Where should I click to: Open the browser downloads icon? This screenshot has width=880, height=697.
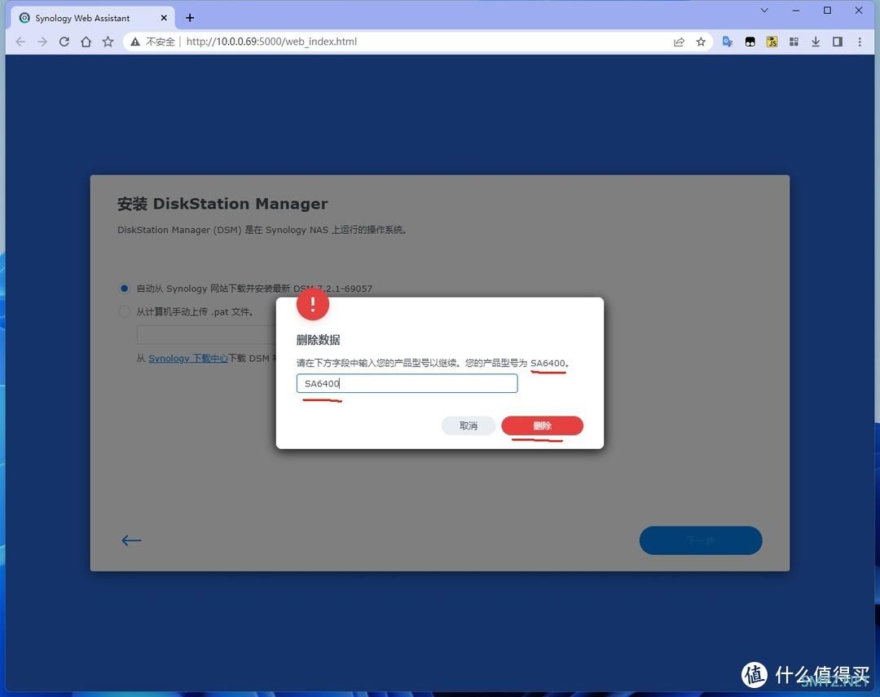click(816, 42)
